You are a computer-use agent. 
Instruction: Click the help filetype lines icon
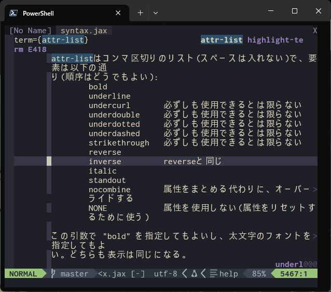tap(213, 273)
